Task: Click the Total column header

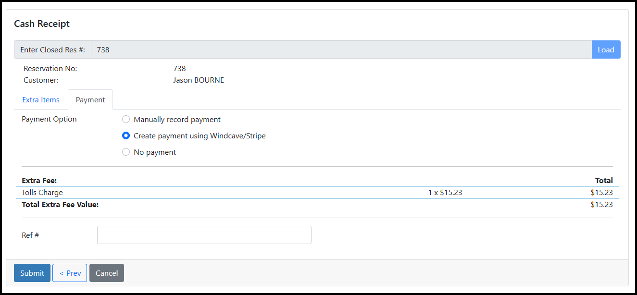Action: [x=604, y=181]
